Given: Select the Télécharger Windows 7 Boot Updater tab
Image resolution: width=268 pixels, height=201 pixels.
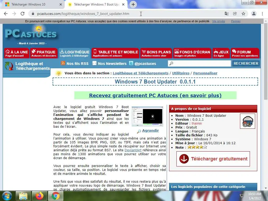Looking at the screenshot, I should (x=96, y=5).
